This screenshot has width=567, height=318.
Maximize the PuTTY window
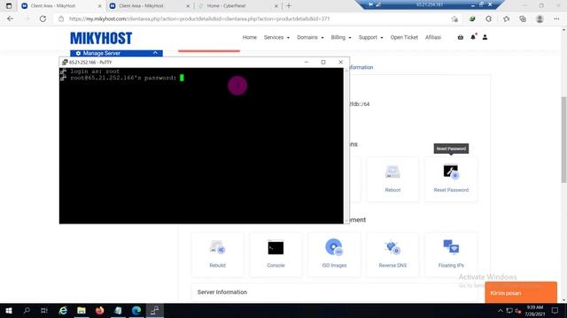click(x=323, y=62)
